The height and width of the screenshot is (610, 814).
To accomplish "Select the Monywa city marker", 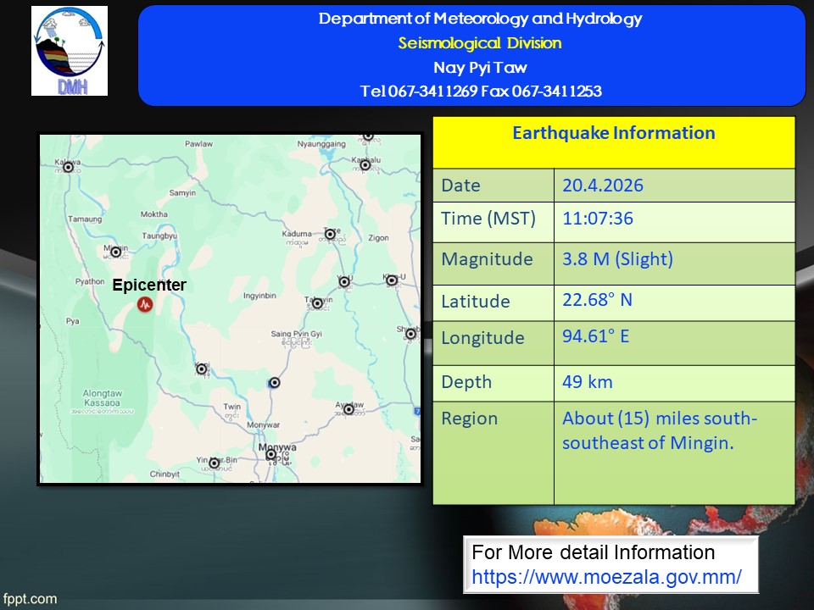I will [271, 455].
